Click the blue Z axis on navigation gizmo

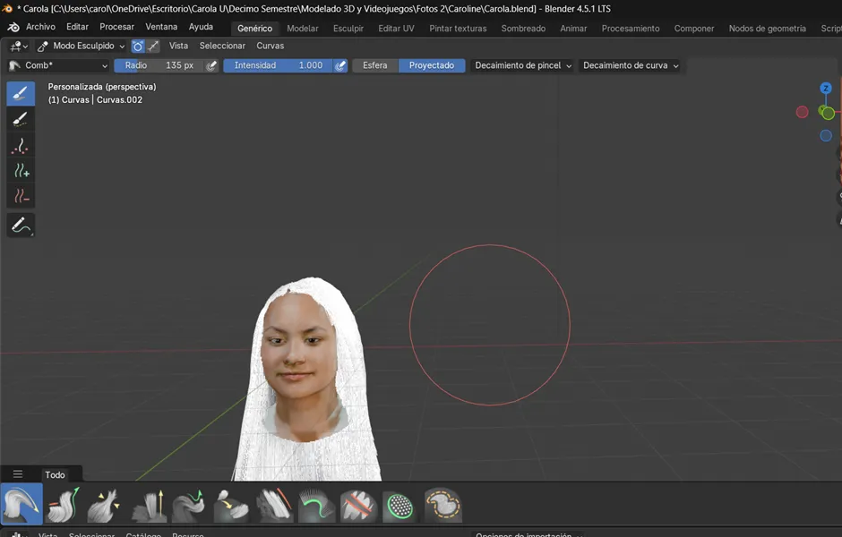point(826,89)
